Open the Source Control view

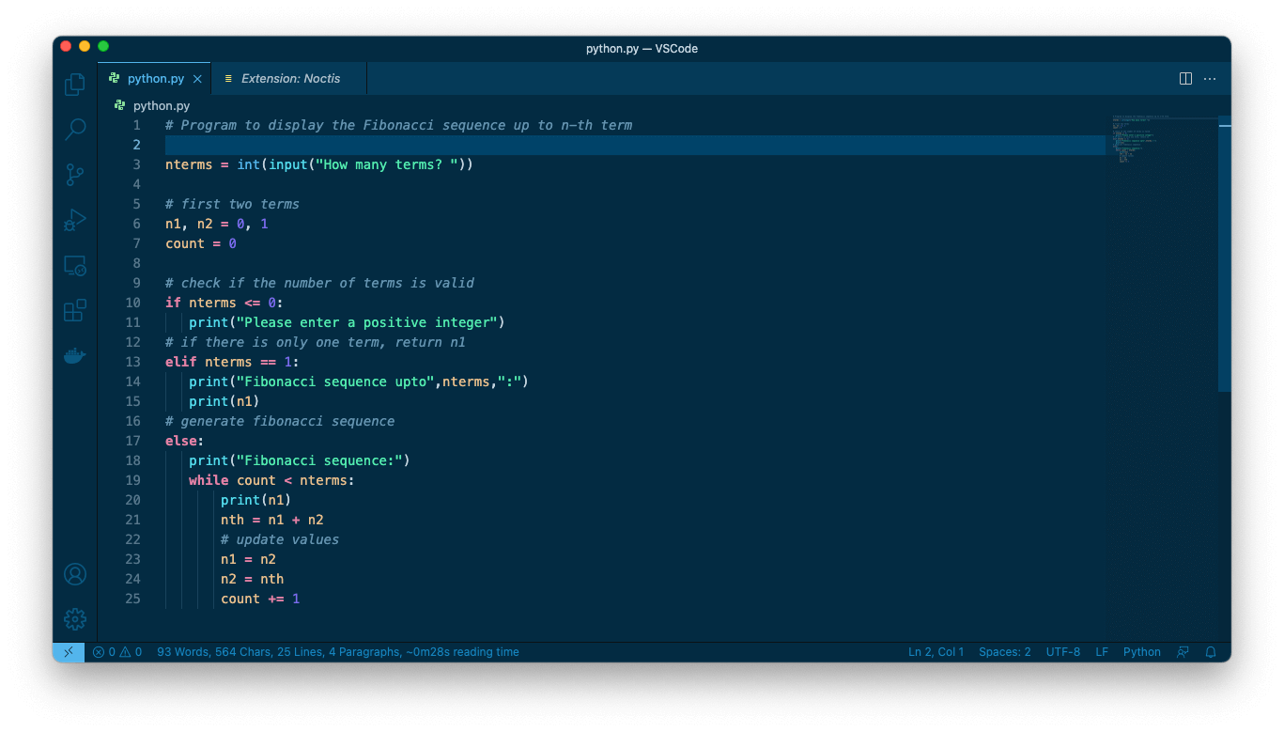[x=75, y=175]
